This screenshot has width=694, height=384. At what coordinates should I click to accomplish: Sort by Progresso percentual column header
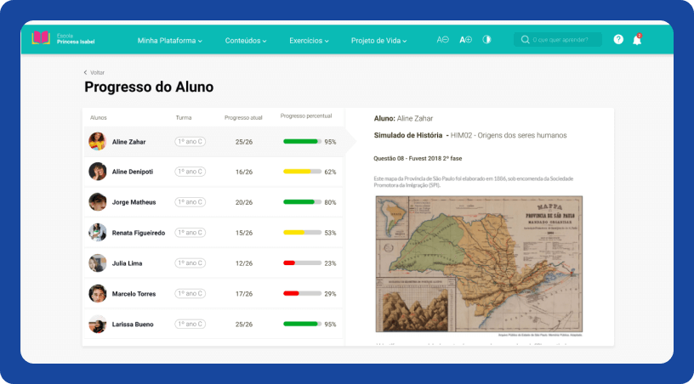(306, 116)
